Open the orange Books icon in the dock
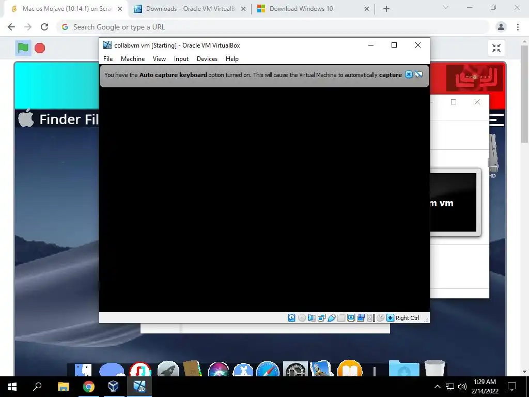 tap(350, 368)
